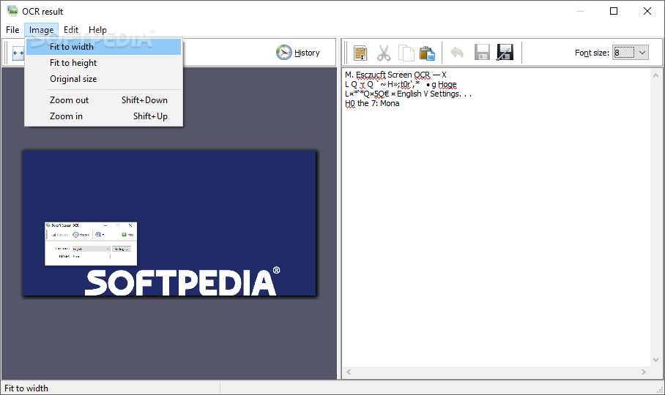
Task: Close the open Image menu
Action: click(41, 30)
